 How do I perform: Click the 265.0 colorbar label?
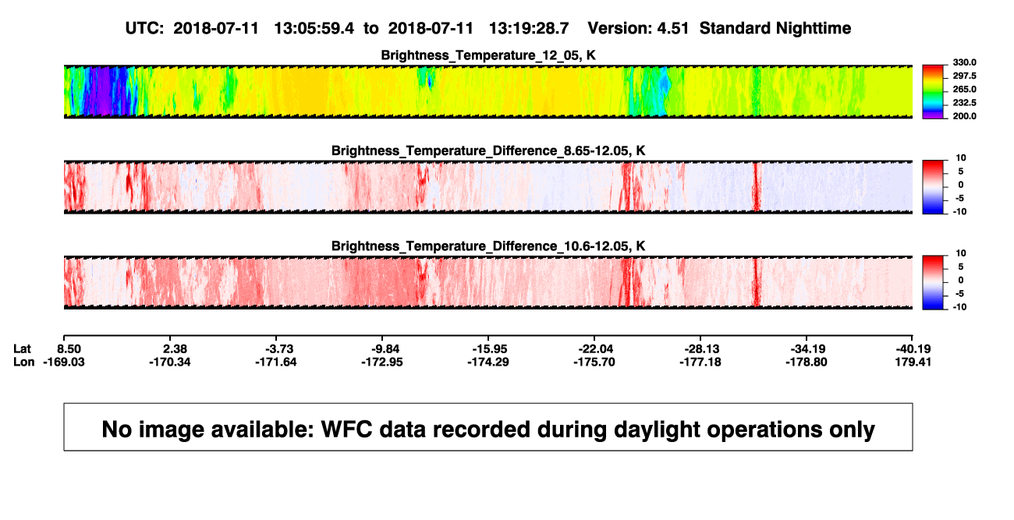[x=964, y=89]
